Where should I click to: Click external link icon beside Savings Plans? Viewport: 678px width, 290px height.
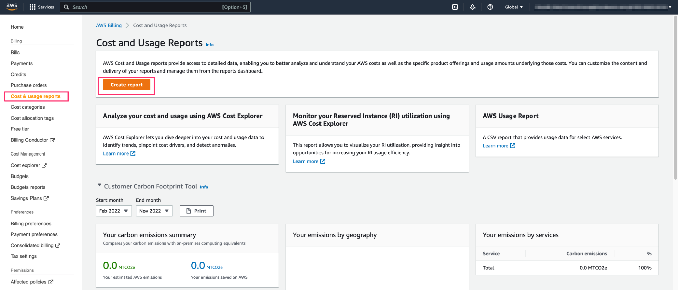(x=46, y=198)
